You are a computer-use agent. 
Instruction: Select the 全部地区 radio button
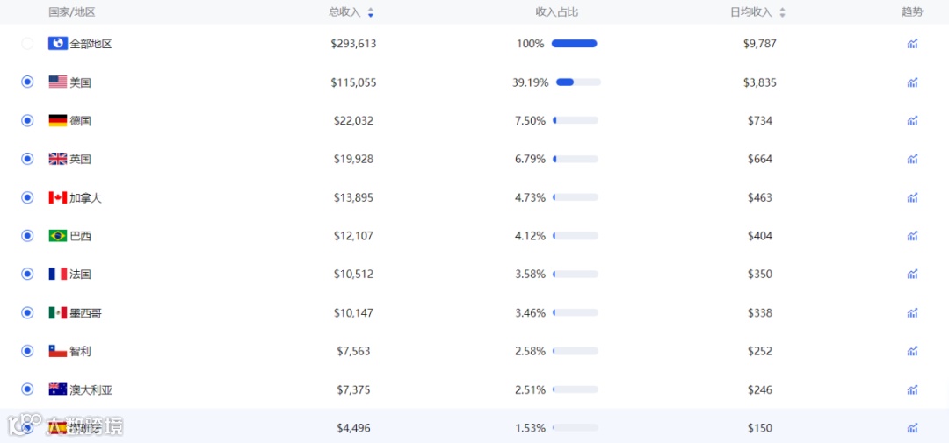(27, 43)
